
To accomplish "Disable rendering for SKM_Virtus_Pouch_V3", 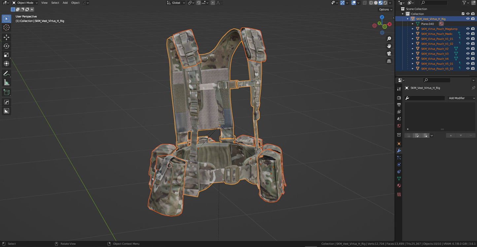I will (x=473, y=54).
